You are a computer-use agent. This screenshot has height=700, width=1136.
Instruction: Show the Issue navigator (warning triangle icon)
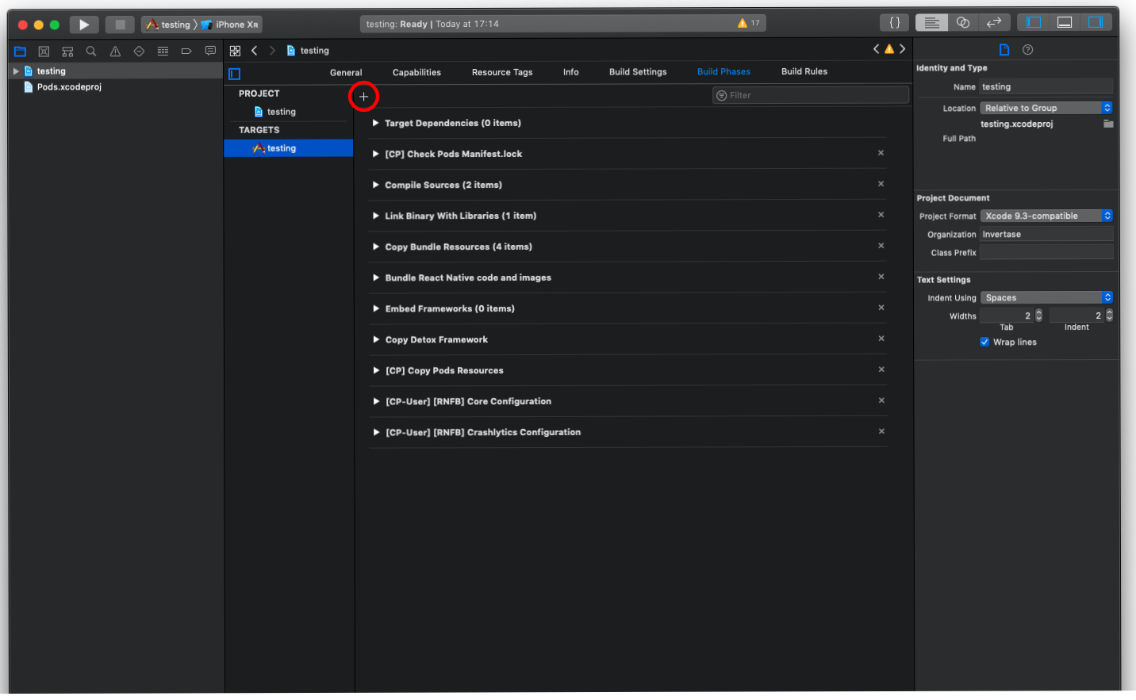click(115, 52)
